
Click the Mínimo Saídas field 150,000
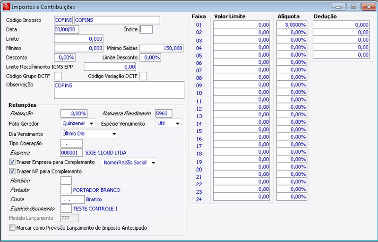(162, 48)
